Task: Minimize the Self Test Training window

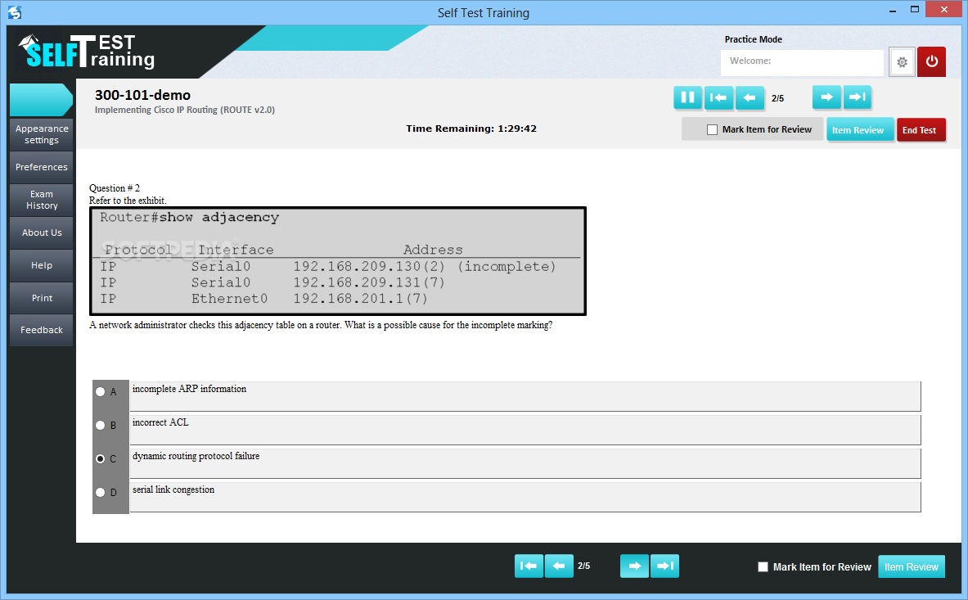Action: tap(893, 11)
